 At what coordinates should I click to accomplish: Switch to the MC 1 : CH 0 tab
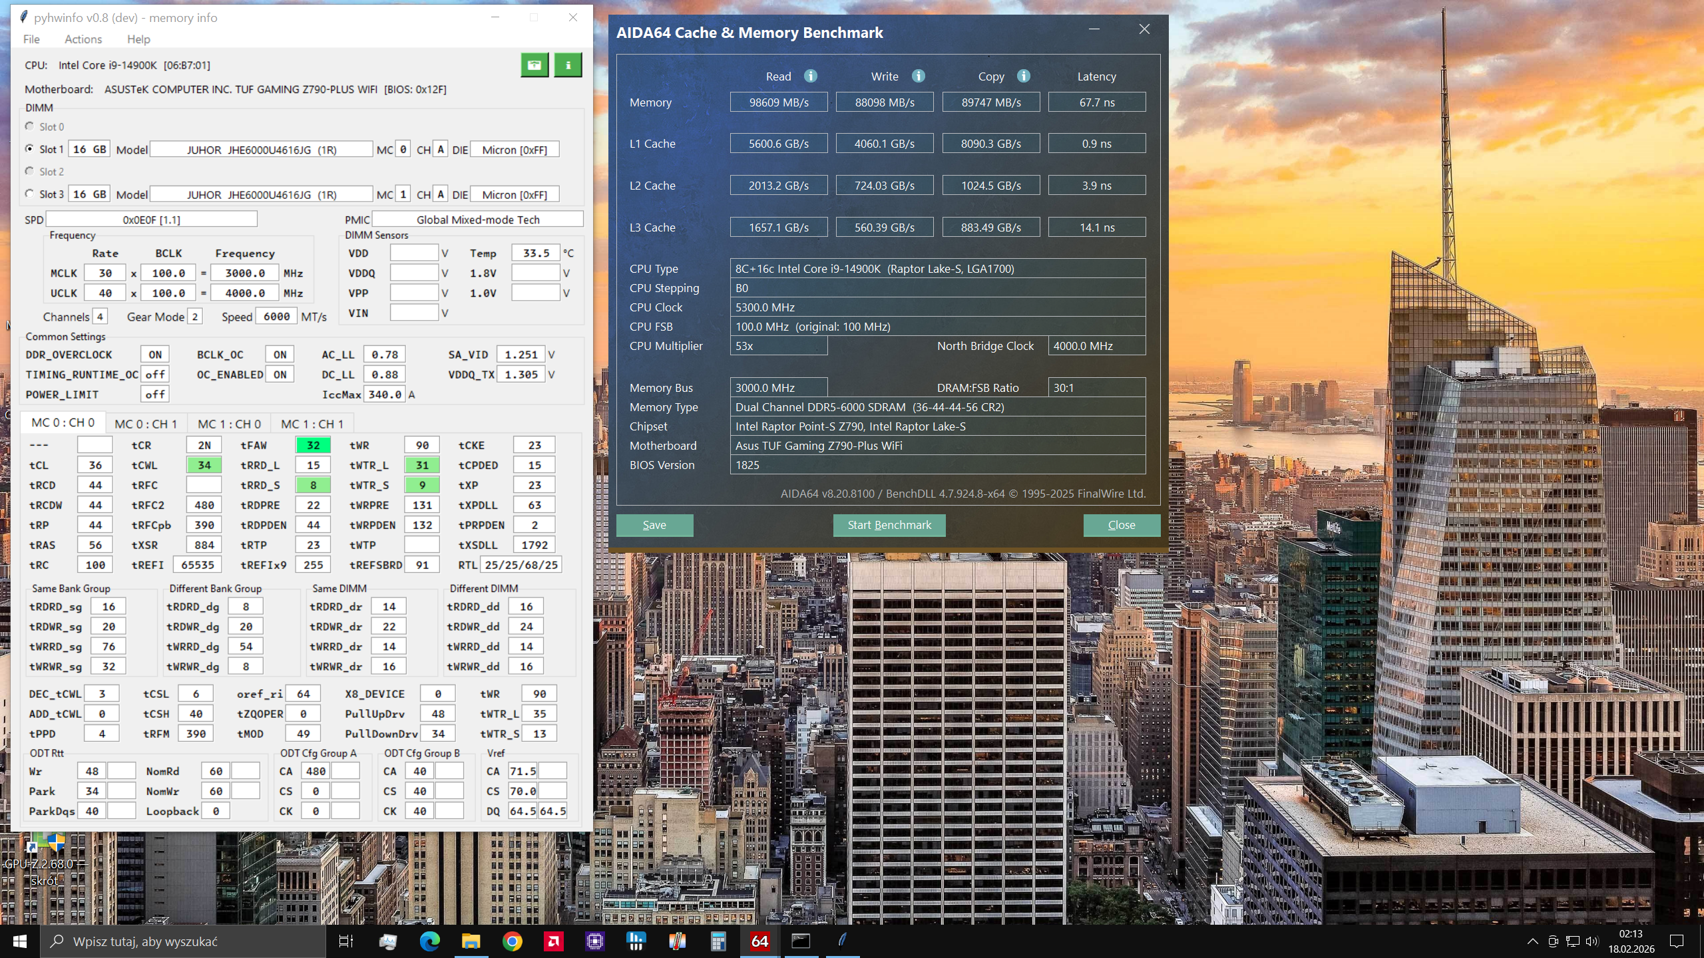(229, 424)
